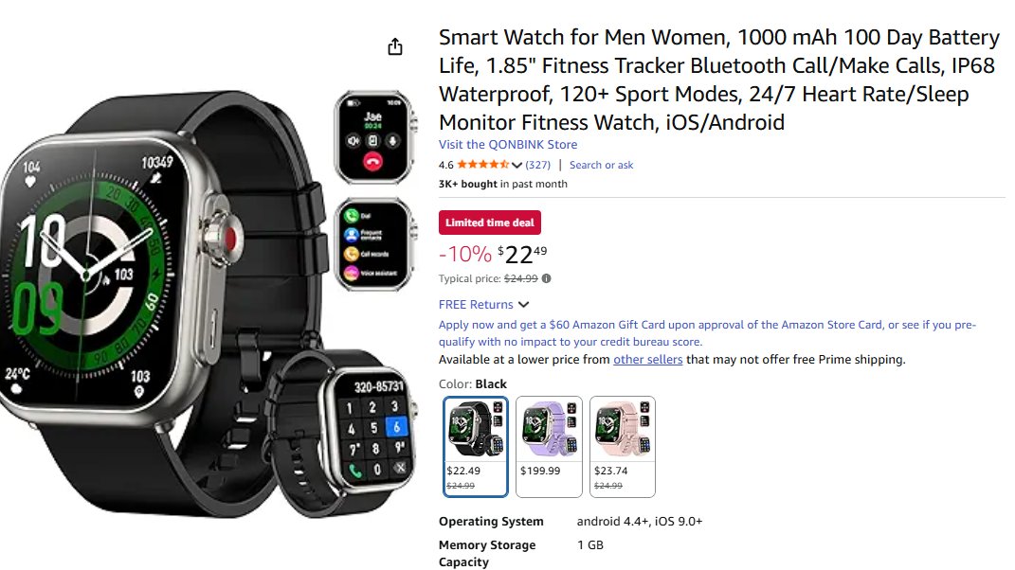Expand the star rating chevron
This screenshot has width=1015, height=570.
click(517, 165)
